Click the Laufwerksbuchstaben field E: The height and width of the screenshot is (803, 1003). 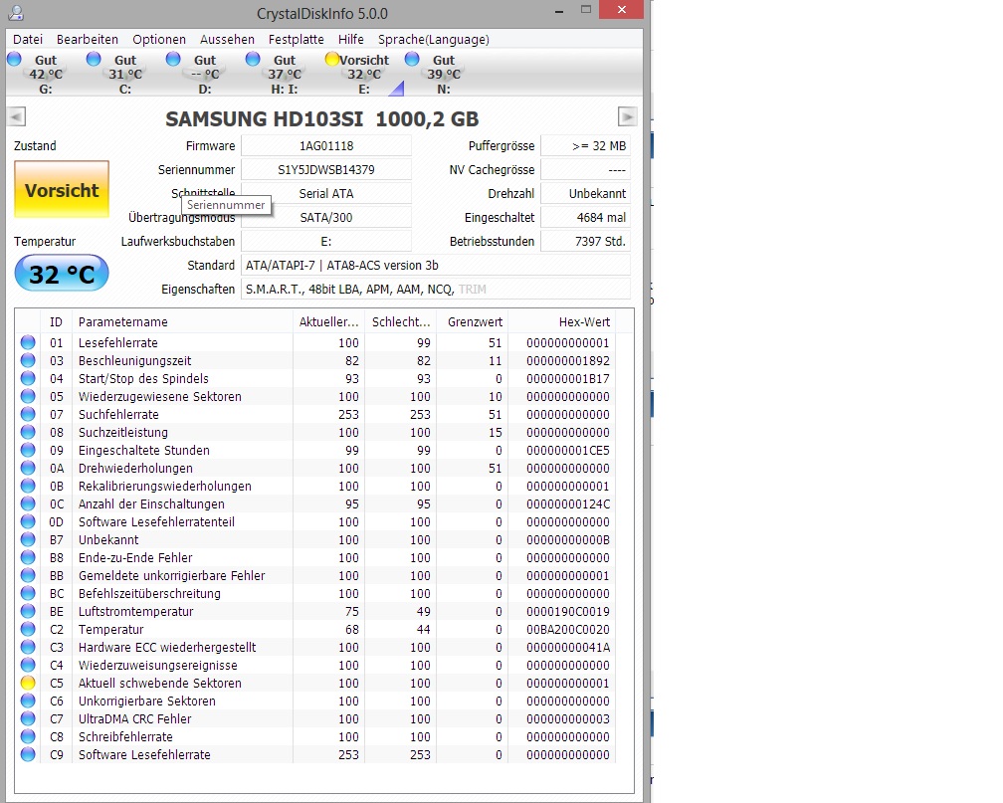(x=326, y=241)
